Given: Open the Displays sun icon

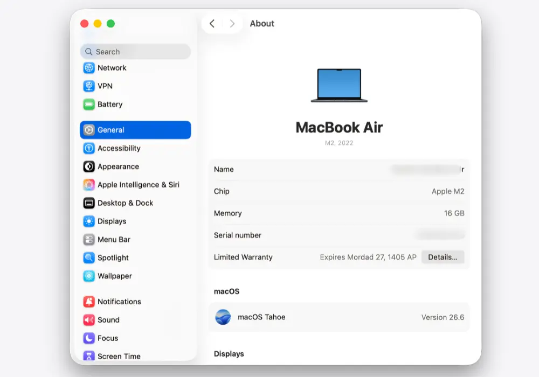Looking at the screenshot, I should pyautogui.click(x=89, y=221).
